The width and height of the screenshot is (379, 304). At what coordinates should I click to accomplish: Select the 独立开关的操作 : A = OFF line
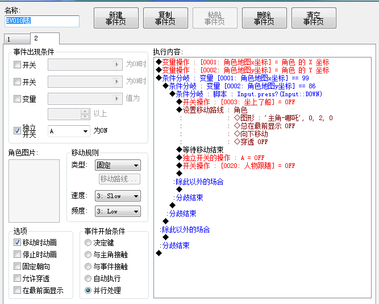[220, 158]
